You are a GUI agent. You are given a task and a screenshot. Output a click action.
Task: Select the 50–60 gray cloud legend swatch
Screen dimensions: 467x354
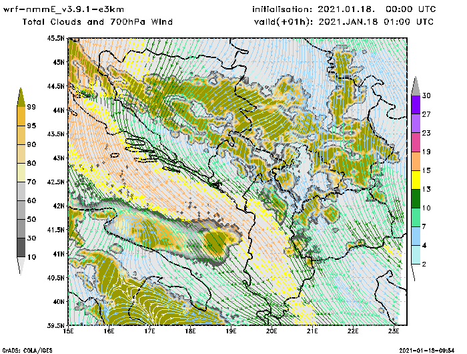pyautogui.click(x=21, y=210)
